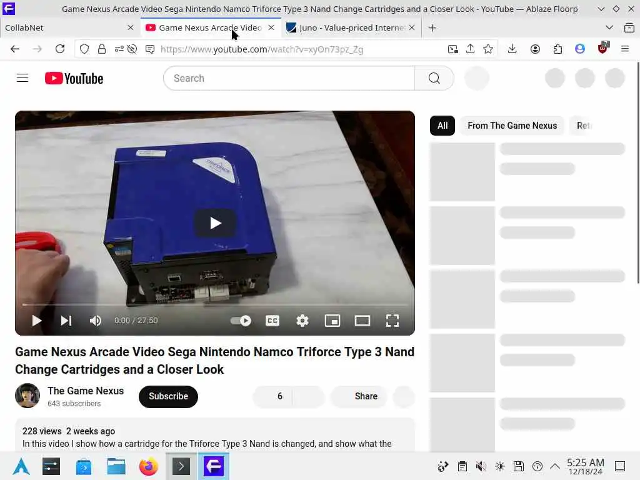
Task: Go to the YouTube home logo
Action: [x=74, y=78]
